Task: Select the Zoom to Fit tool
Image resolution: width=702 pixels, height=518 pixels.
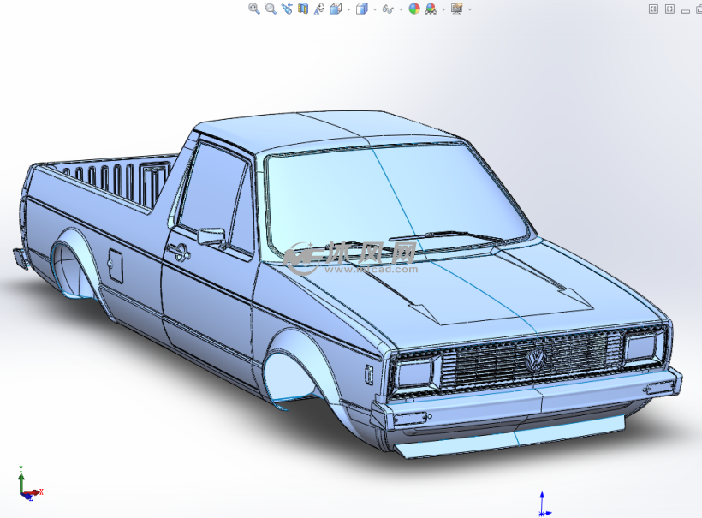Action: [x=253, y=9]
